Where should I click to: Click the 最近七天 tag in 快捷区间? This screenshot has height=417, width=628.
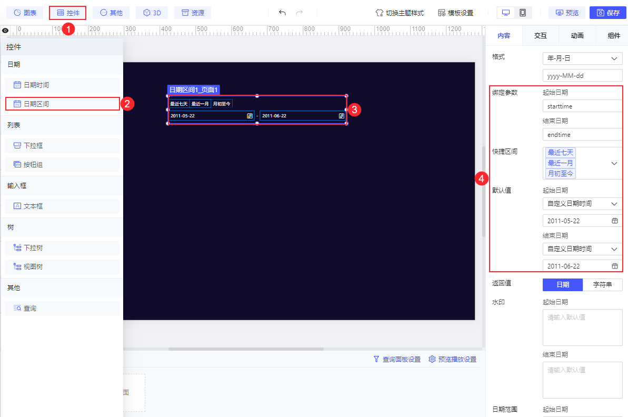click(560, 153)
